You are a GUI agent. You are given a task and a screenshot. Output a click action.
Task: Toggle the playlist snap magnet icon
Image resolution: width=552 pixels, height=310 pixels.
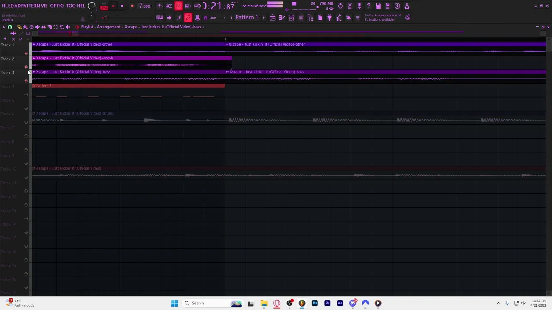(x=10, y=27)
